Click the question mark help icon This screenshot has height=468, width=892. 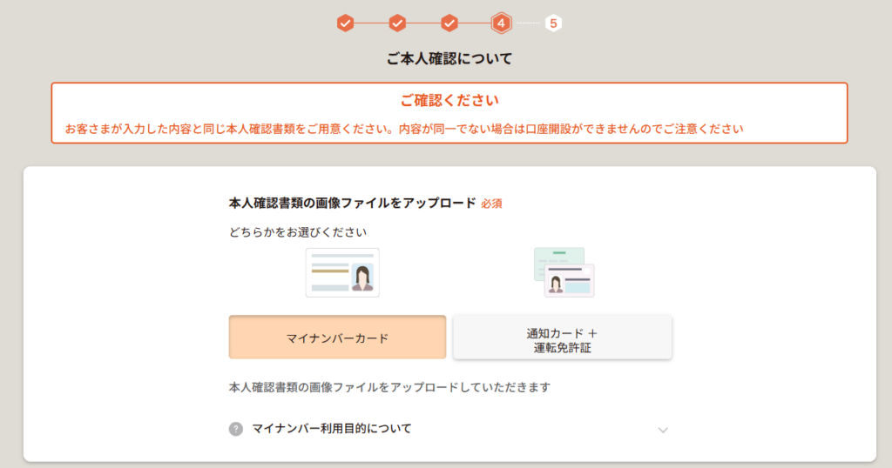point(236,429)
